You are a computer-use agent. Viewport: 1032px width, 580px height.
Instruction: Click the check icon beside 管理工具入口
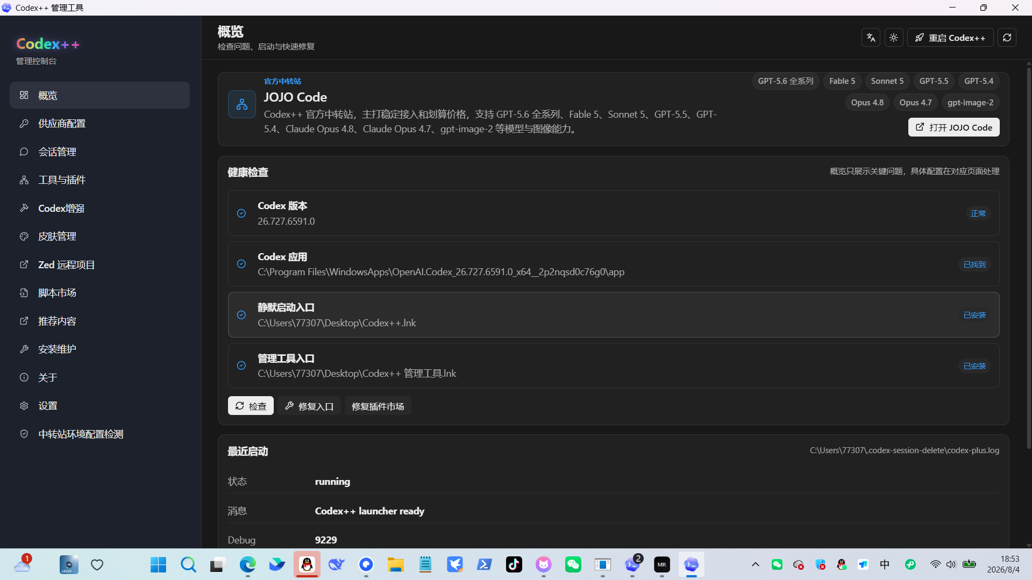point(241,366)
